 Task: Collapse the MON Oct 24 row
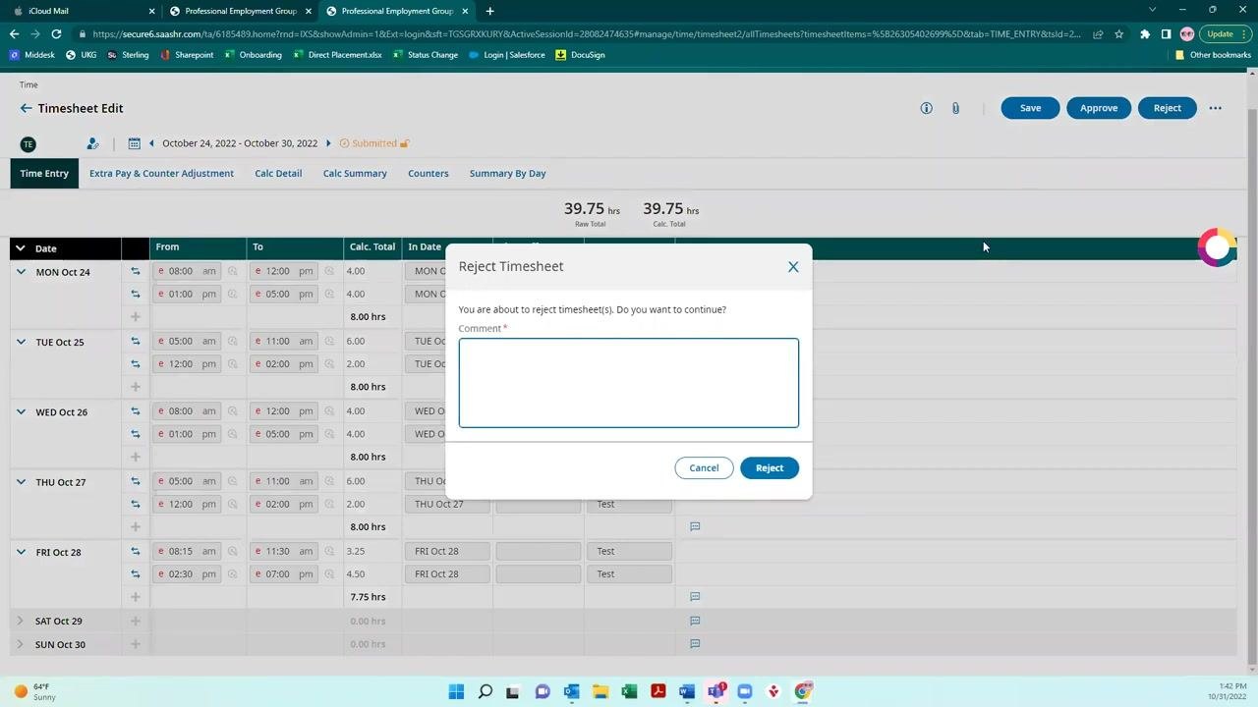[x=21, y=272]
